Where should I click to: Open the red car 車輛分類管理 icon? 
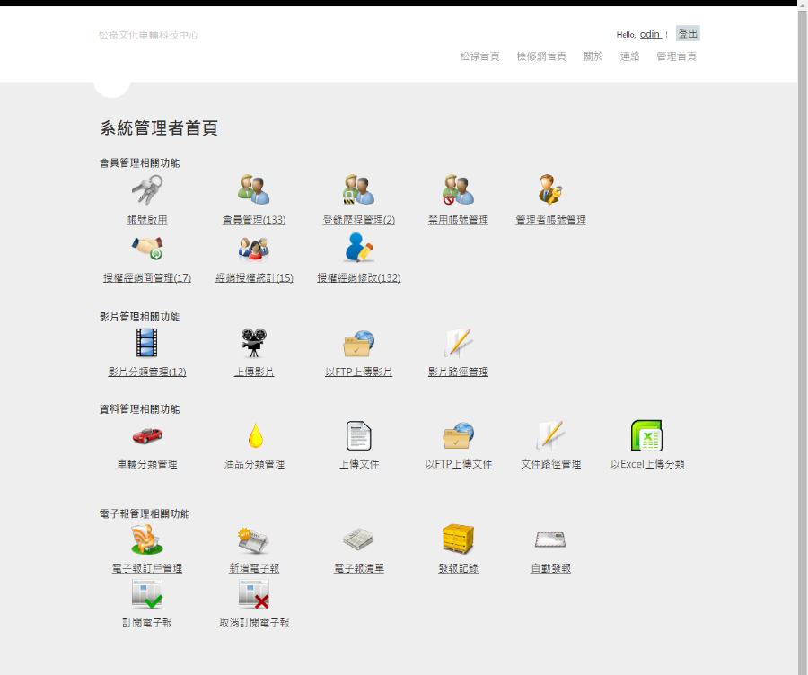(147, 435)
